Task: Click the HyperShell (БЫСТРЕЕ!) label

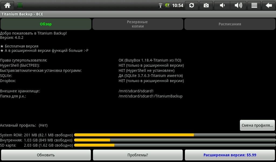Action: (x=20, y=65)
